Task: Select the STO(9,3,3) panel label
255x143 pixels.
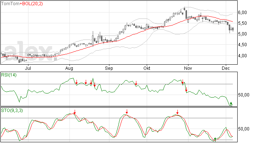Action: click(12, 110)
